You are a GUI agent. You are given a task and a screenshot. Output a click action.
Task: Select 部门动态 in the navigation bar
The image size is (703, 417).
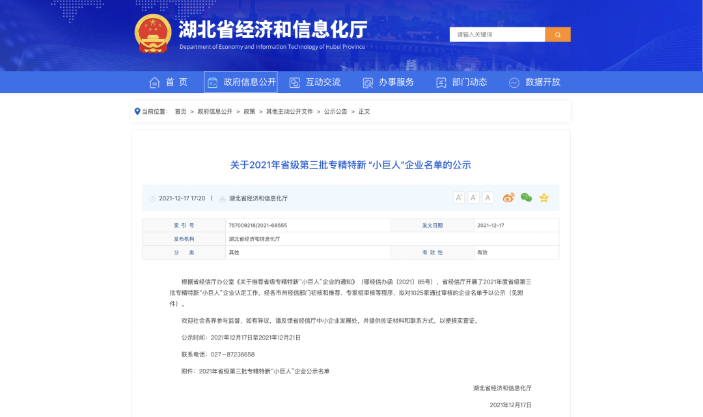[462, 82]
